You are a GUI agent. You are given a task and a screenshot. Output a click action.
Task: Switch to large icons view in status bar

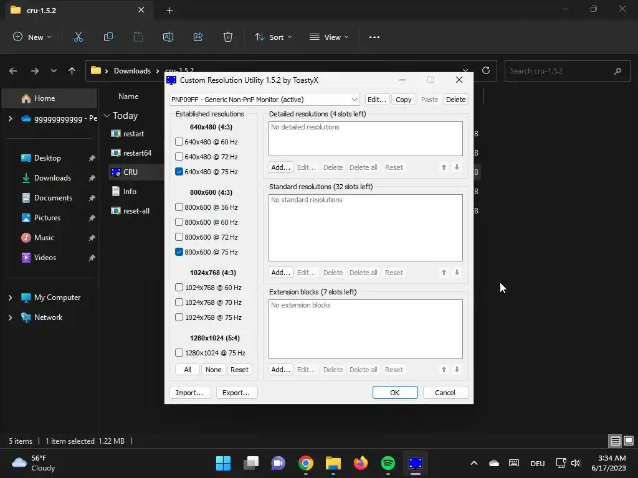coord(629,441)
